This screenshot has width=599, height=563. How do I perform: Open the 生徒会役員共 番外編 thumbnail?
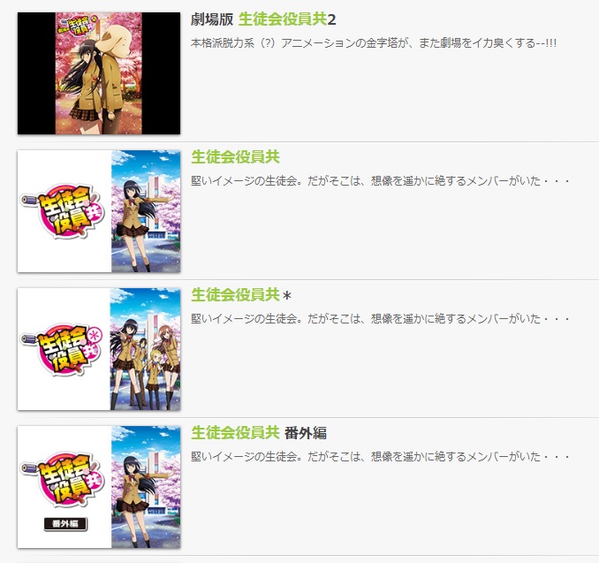[99, 487]
